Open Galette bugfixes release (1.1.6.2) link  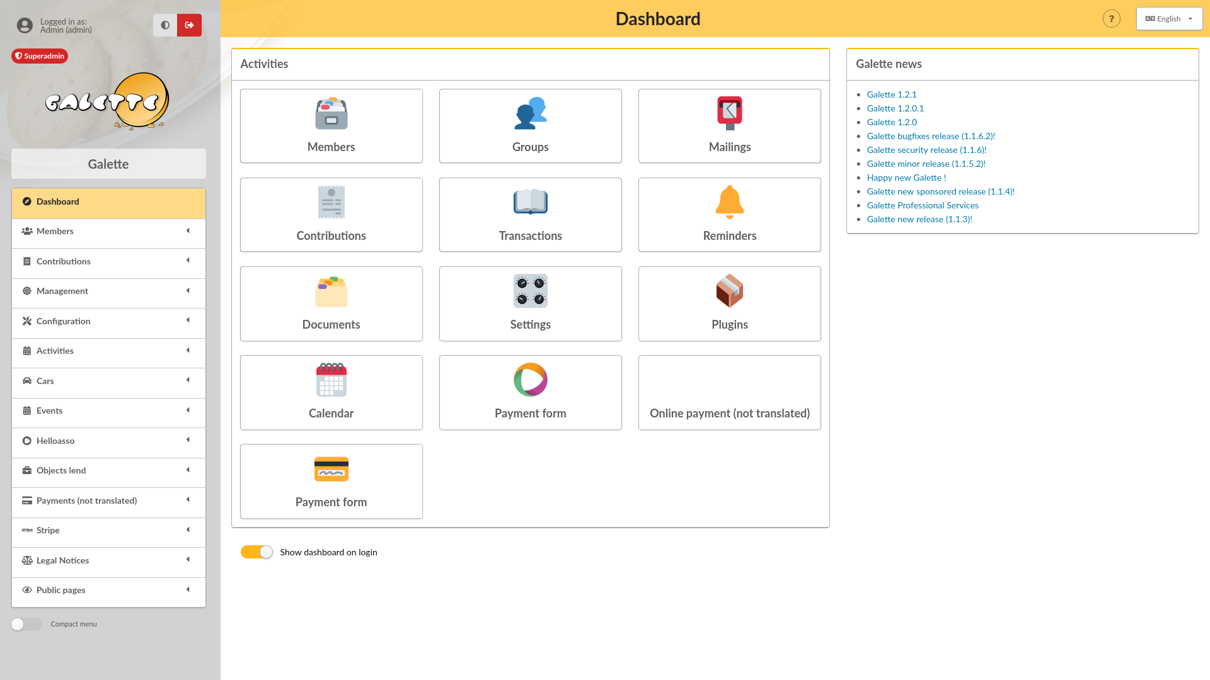coord(931,136)
